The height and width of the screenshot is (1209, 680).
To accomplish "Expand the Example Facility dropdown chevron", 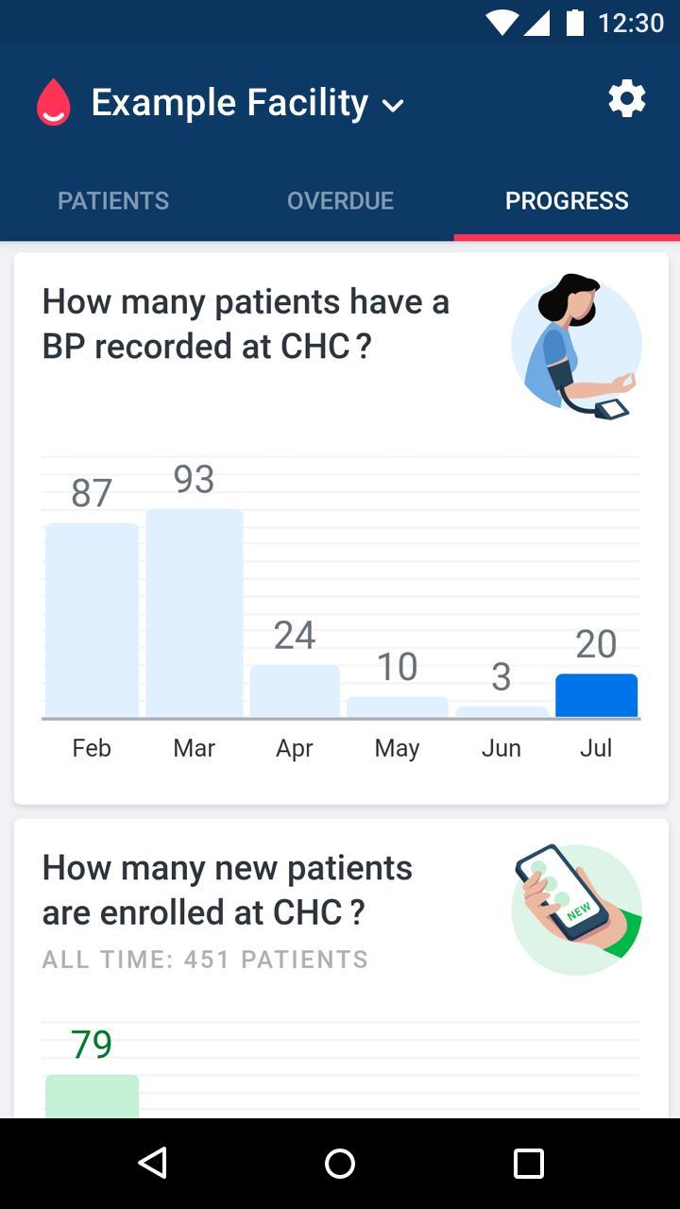I will coord(393,105).
